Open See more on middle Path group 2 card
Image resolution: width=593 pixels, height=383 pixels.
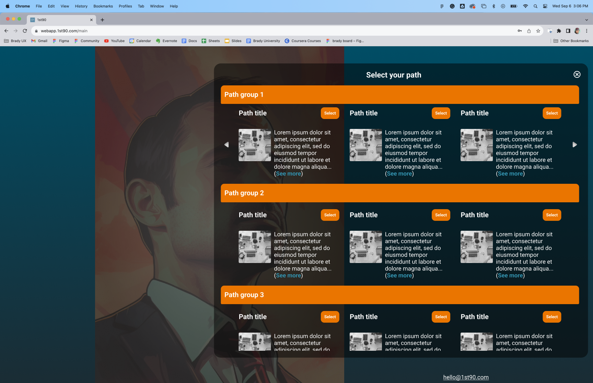pos(399,276)
